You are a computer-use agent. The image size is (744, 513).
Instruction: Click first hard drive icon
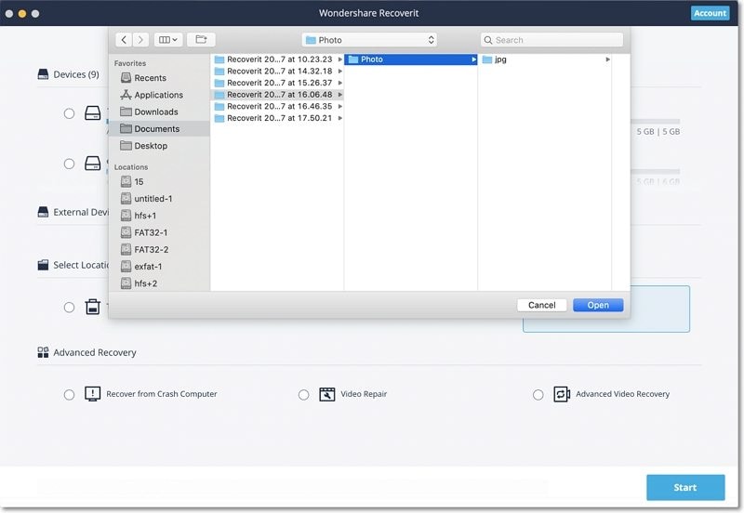tap(92, 112)
